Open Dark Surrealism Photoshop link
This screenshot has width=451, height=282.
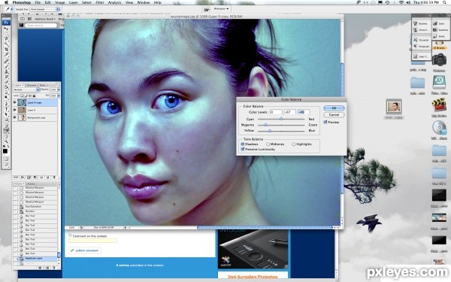[x=253, y=277]
